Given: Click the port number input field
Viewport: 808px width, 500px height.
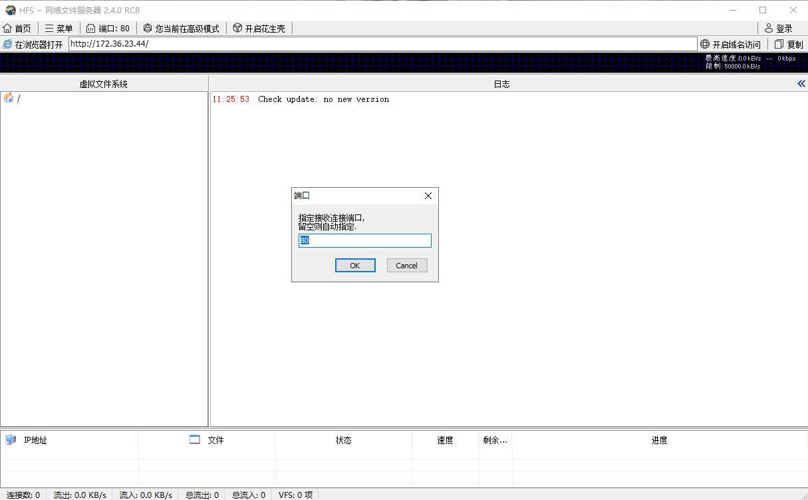Looking at the screenshot, I should point(364,240).
